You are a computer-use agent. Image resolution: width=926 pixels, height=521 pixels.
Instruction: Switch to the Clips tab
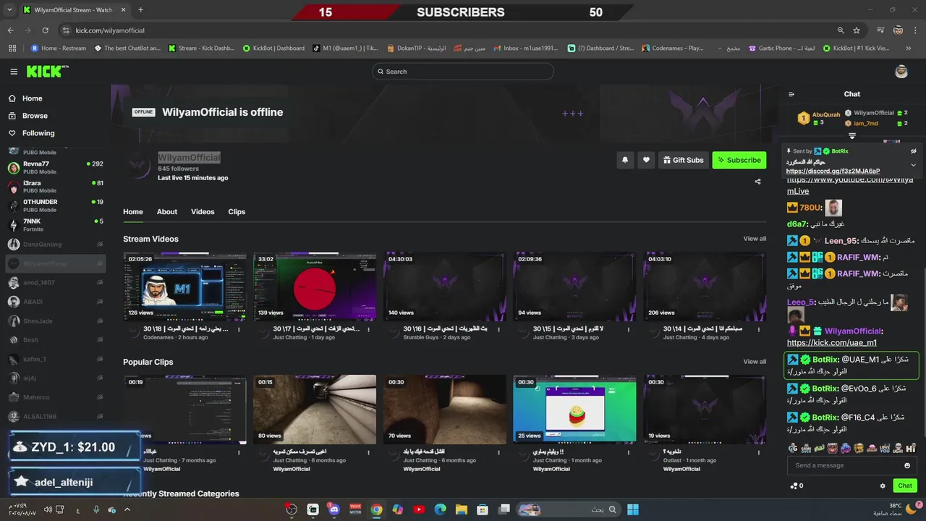point(237,212)
